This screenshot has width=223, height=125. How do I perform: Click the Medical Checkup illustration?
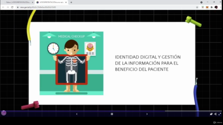click(71, 63)
